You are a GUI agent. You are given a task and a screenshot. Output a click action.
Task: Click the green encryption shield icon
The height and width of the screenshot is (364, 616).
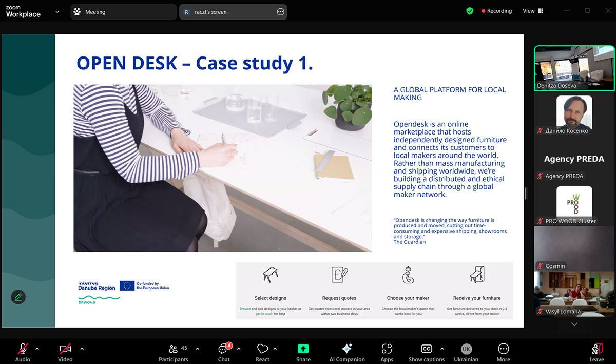tap(470, 11)
